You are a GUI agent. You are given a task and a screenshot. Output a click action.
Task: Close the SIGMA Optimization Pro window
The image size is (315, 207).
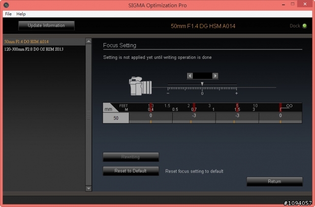(x=305, y=4)
